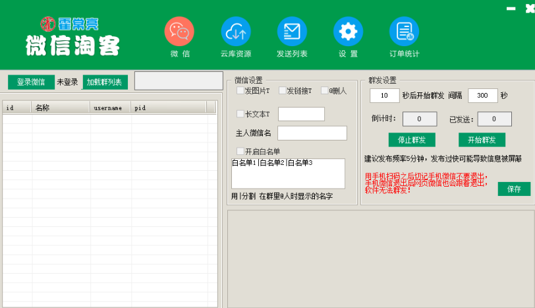Image resolution: width=535 pixels, height=308 pixels.
Task: Click into the 白名单 whitelist text area
Action: click(x=288, y=173)
